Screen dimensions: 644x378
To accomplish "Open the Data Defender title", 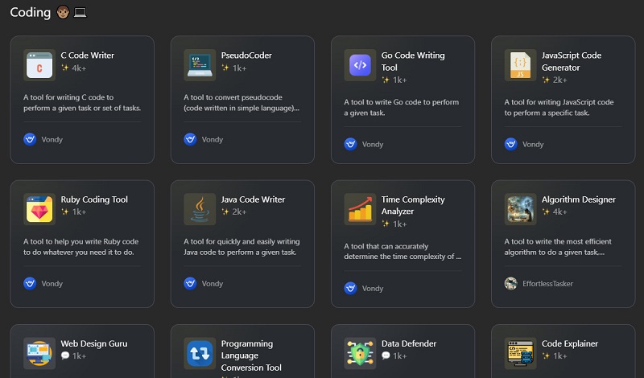I will pos(409,343).
